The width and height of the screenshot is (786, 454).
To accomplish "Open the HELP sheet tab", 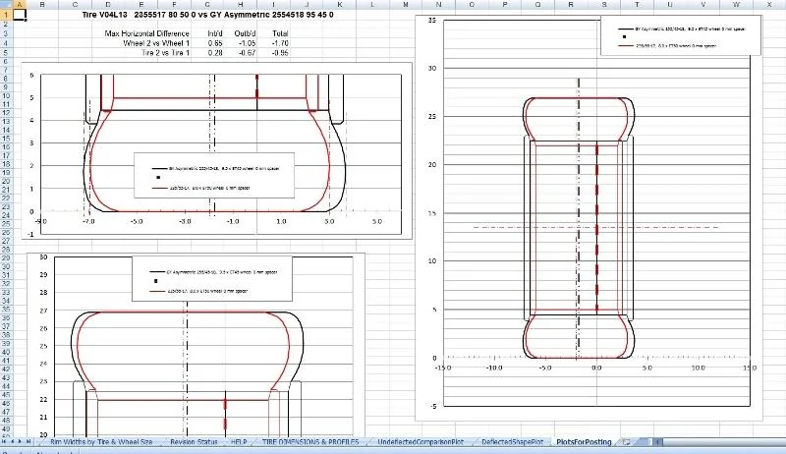I will [x=239, y=442].
